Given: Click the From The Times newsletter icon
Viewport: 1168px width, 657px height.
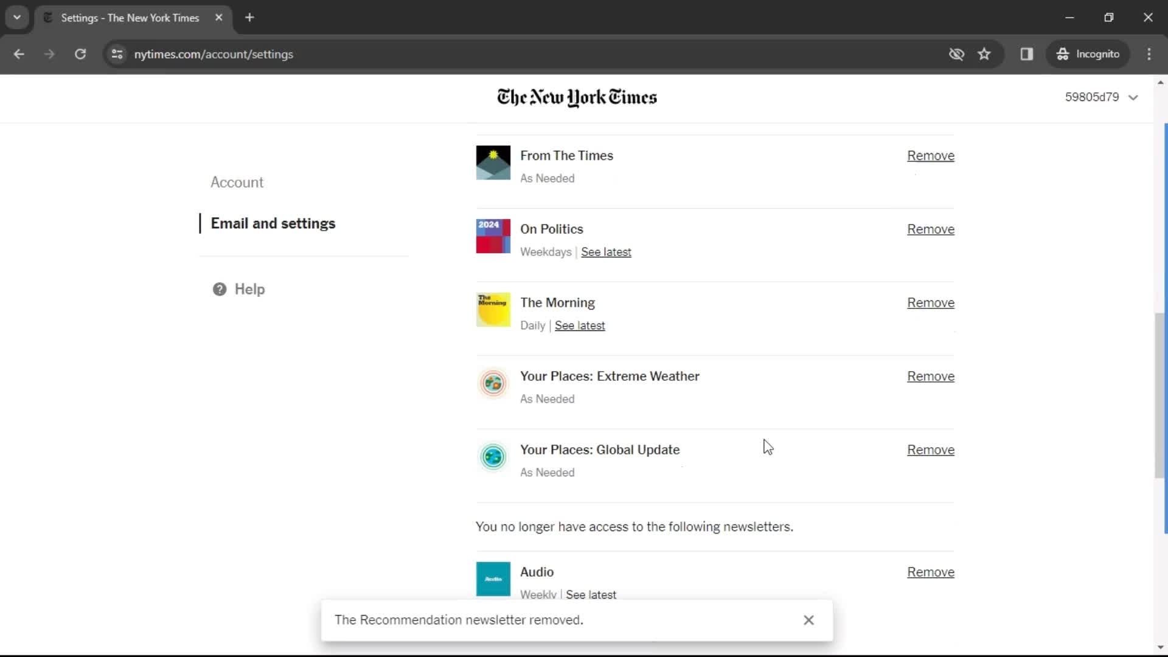Looking at the screenshot, I should coord(493,163).
